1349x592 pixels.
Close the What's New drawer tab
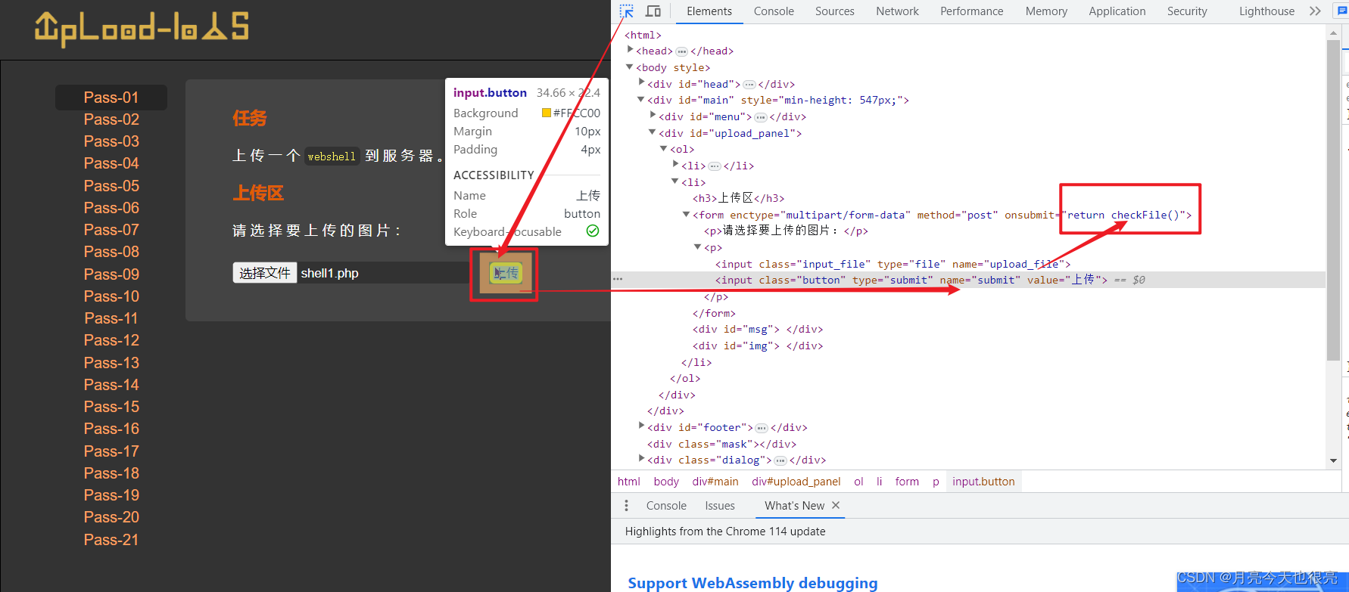836,505
